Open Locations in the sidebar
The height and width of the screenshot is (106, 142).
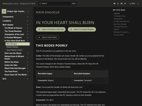click(7, 21)
